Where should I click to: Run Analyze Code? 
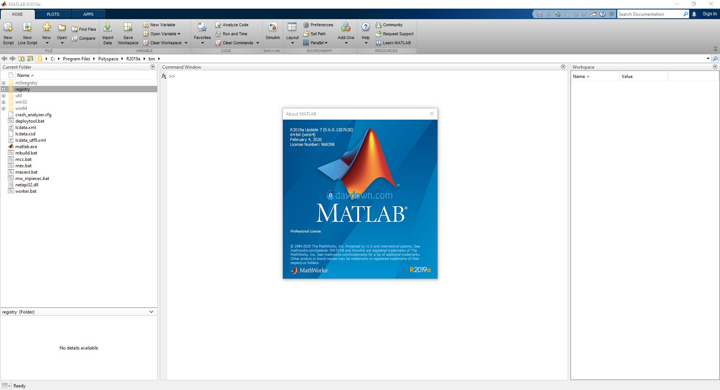click(x=232, y=25)
